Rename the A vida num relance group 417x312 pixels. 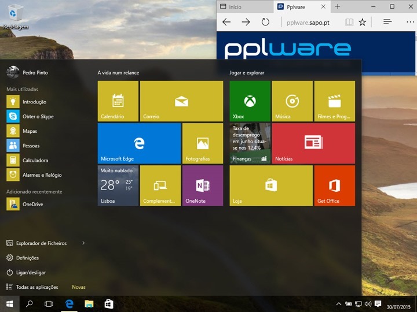tap(118, 72)
